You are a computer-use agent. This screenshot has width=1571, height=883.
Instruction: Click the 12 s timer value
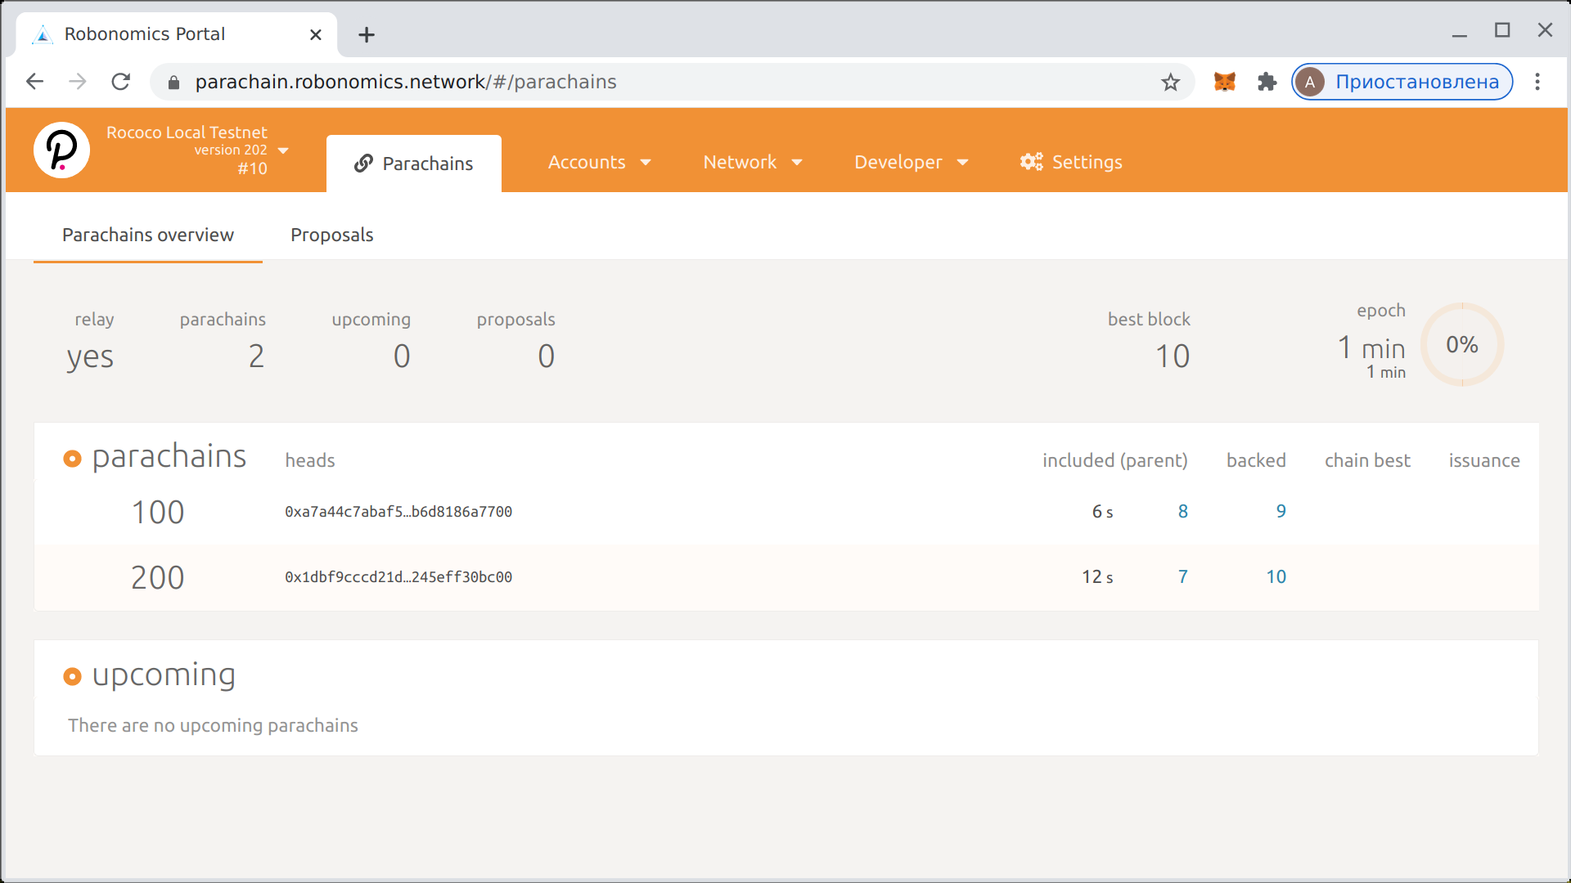(x=1097, y=577)
